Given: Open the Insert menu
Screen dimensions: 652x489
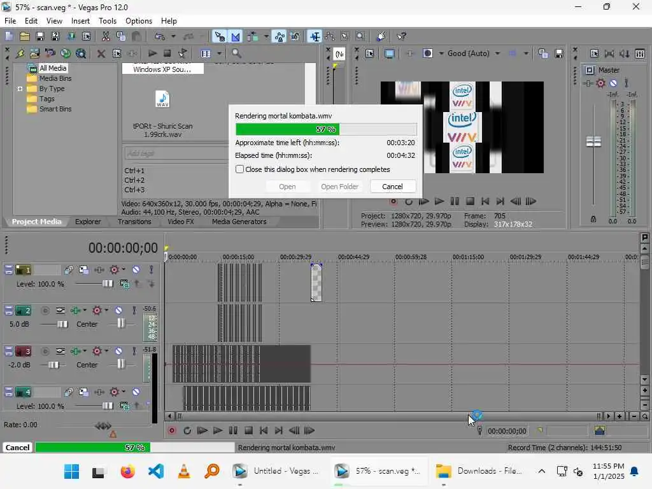Looking at the screenshot, I should (x=80, y=21).
